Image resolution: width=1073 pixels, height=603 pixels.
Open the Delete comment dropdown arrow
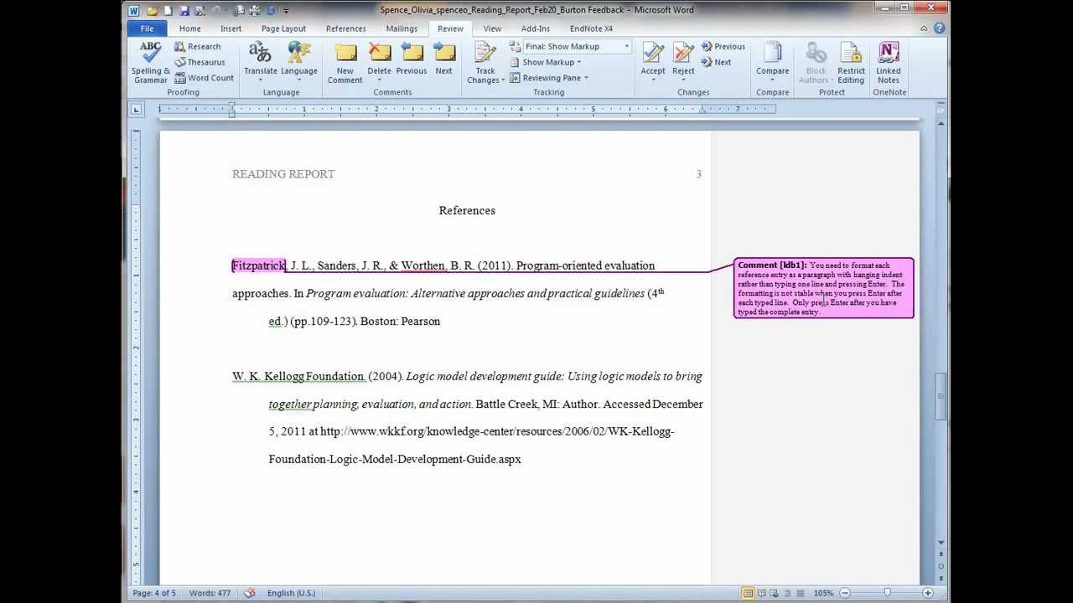[380, 81]
